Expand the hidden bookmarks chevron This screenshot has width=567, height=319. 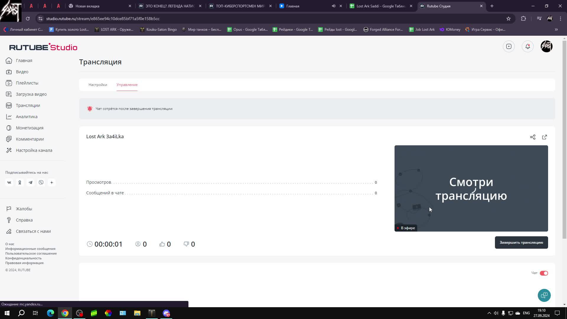[556, 30]
